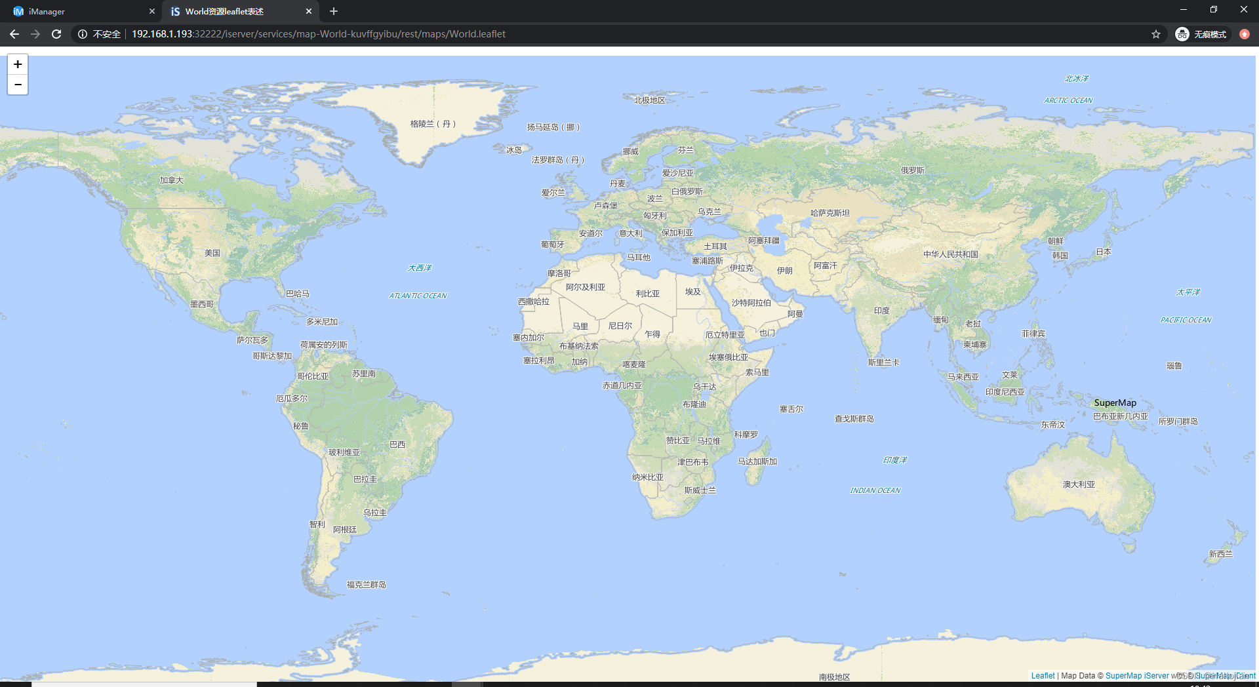Click the 哈萨克斯坦 label

[830, 213]
